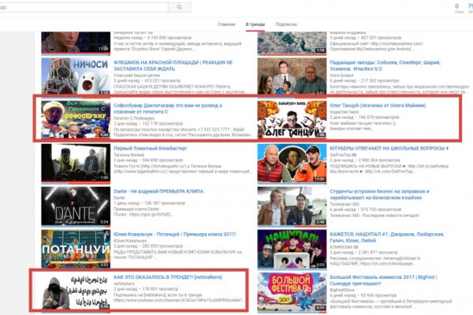Click the Софосбувир hepatitis video thumbnail
Screen dimensions: 473x315
76,119
